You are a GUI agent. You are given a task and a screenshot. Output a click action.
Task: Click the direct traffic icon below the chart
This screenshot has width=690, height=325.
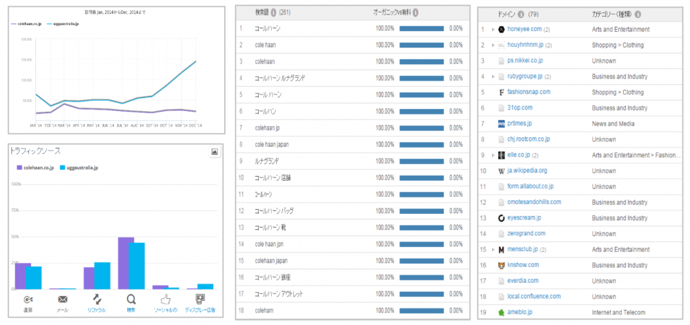28,299
